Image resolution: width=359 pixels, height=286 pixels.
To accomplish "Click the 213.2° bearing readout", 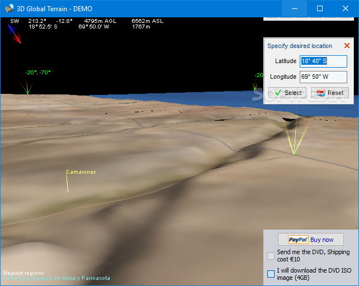I will tap(37, 21).
